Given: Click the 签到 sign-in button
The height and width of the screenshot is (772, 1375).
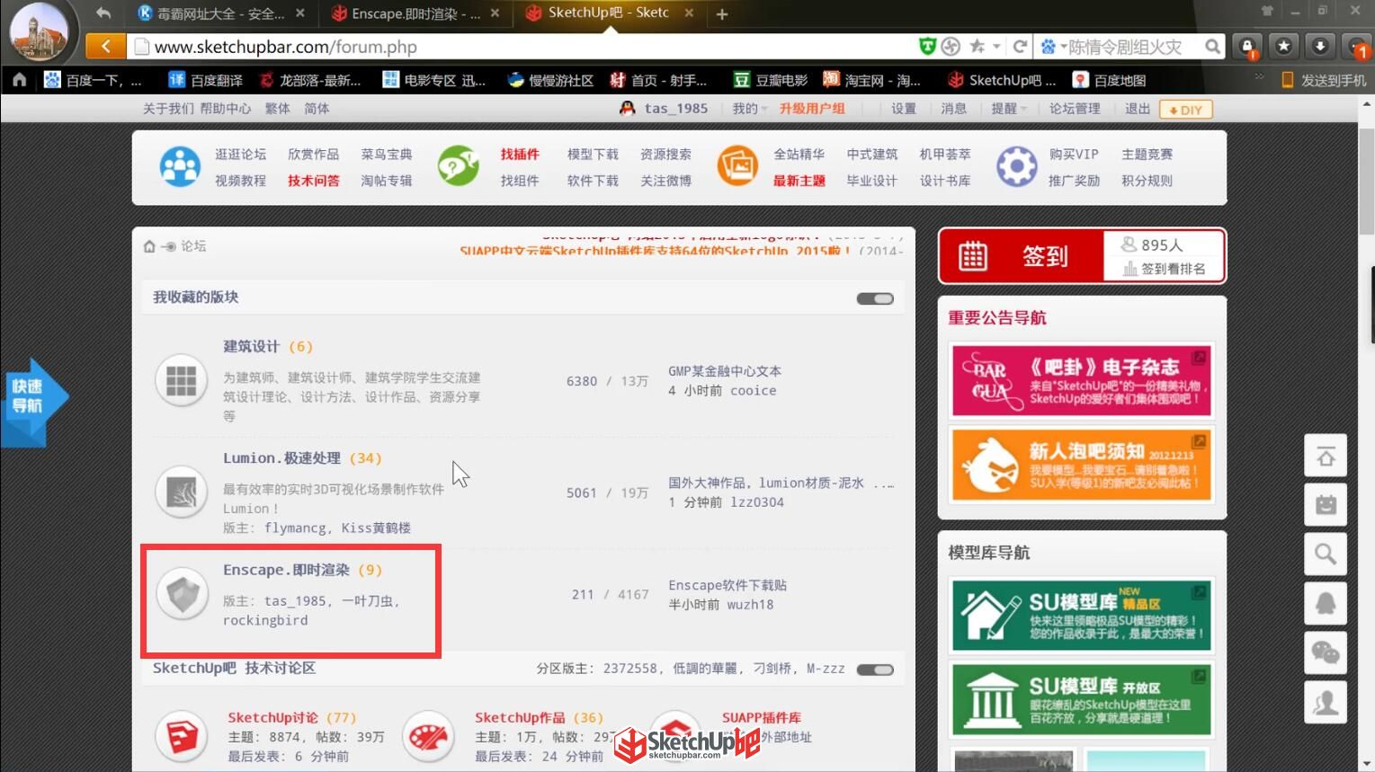Looking at the screenshot, I should (1022, 257).
